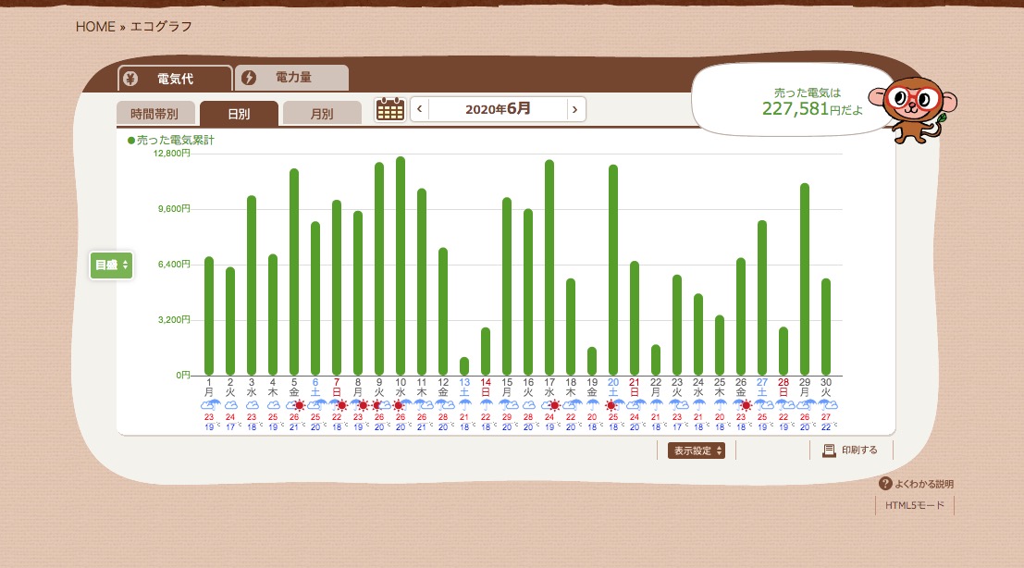Click the 227,581円 sold total

812,109
